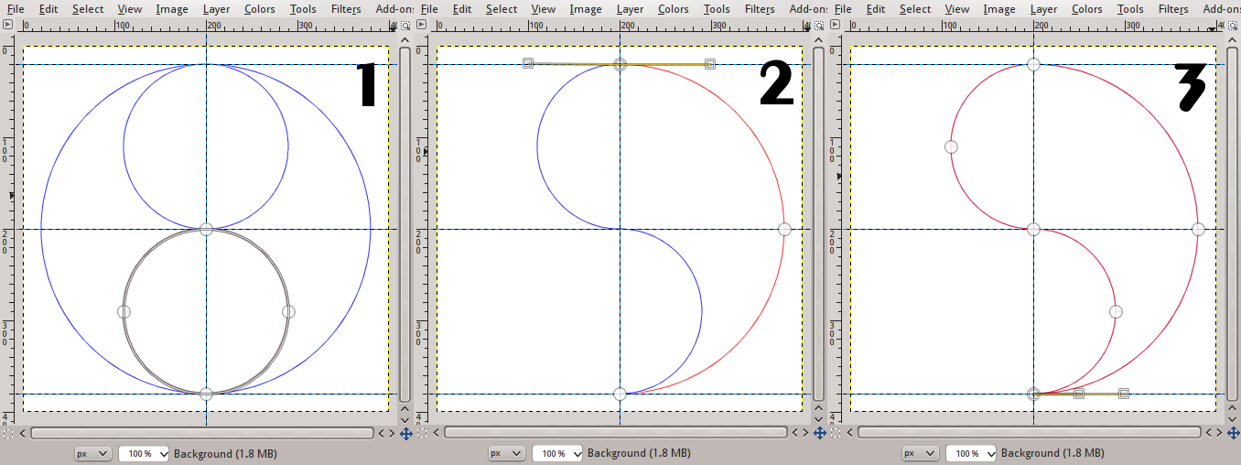This screenshot has height=465, width=1241.
Task: Toggle Quick Mask in second GIMP window
Action: (x=422, y=433)
